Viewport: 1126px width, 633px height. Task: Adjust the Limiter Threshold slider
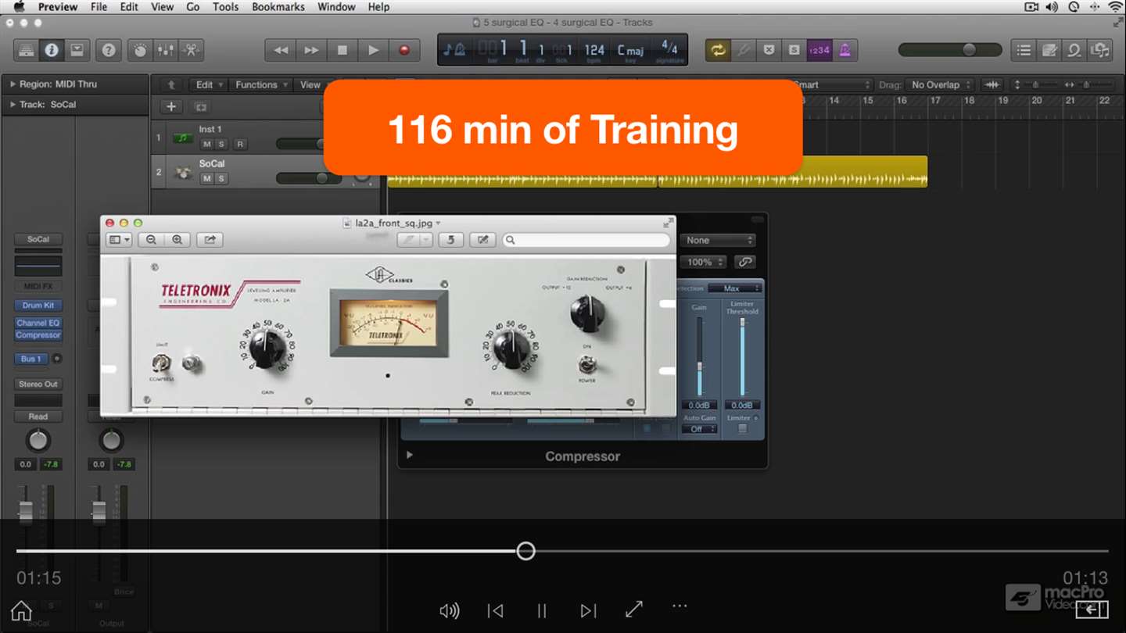click(x=742, y=356)
